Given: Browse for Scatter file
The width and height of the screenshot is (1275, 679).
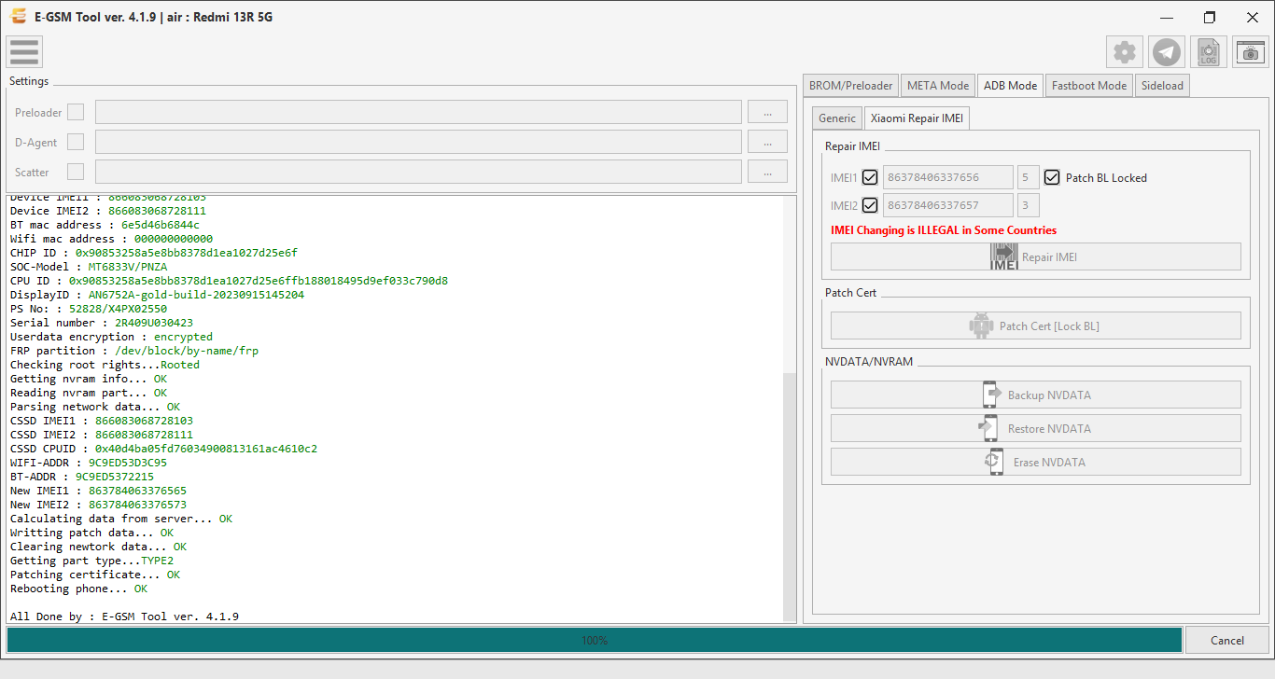Looking at the screenshot, I should [767, 172].
